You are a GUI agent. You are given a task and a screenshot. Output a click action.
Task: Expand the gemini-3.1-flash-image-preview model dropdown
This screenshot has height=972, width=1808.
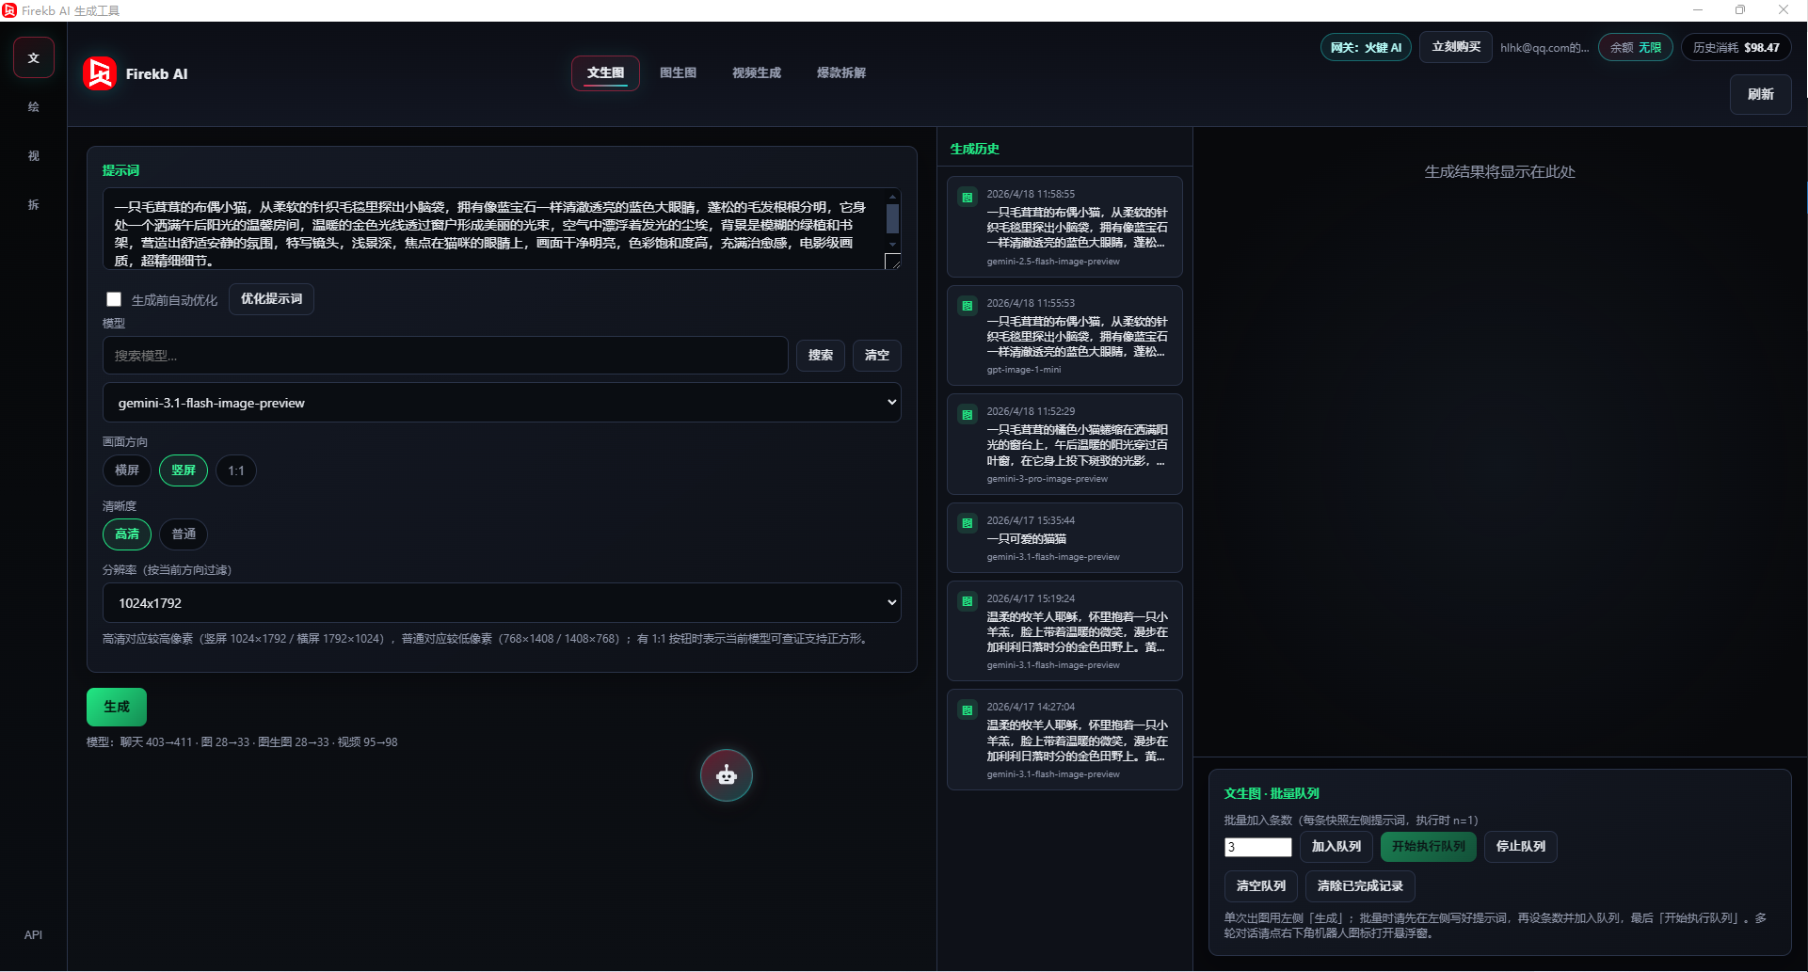[x=502, y=403]
